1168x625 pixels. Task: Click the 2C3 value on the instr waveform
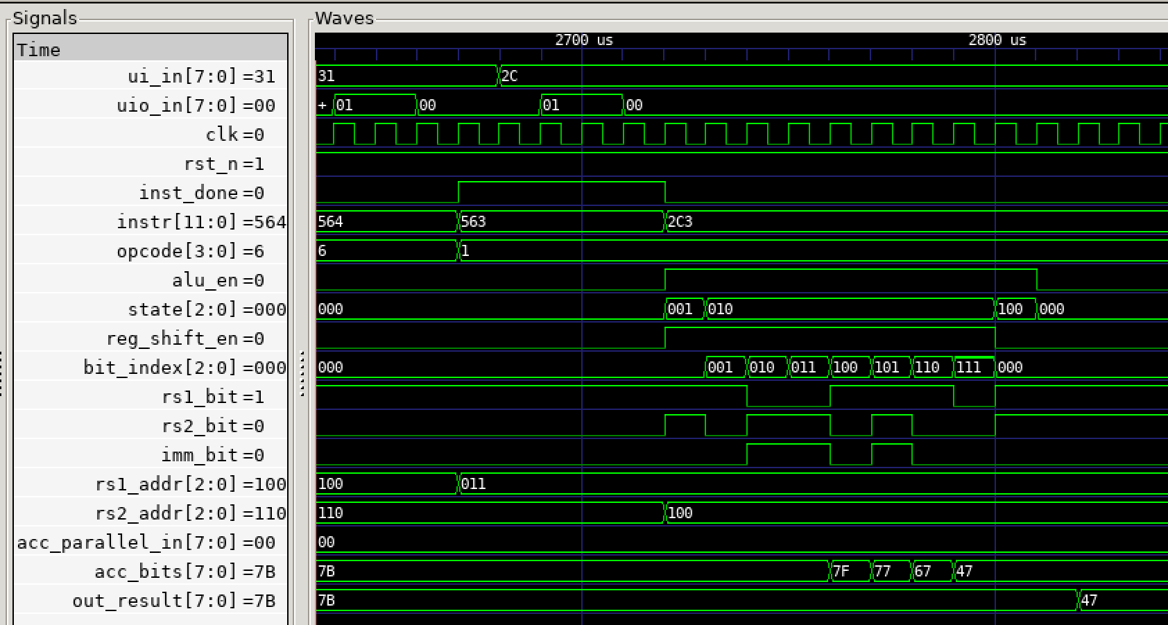point(680,221)
